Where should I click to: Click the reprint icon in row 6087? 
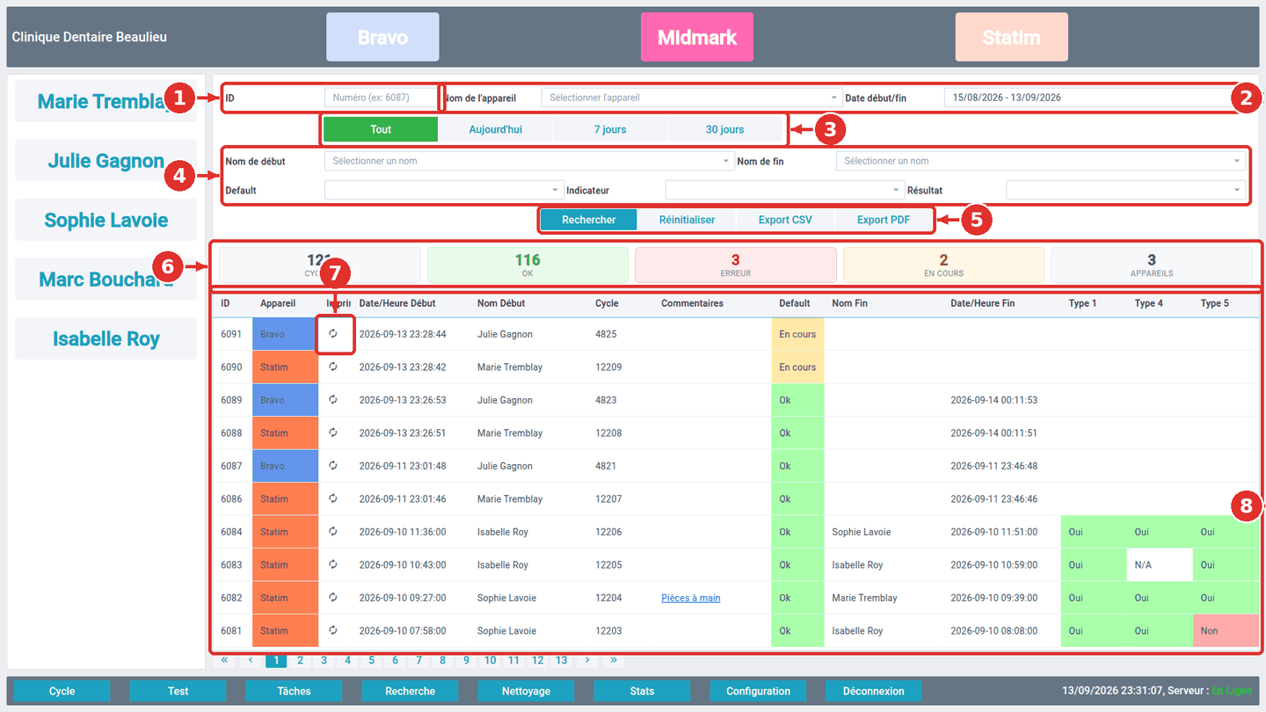[x=333, y=466]
